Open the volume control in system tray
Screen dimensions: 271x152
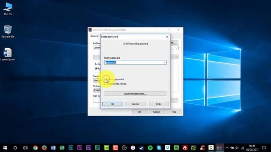click(237, 148)
